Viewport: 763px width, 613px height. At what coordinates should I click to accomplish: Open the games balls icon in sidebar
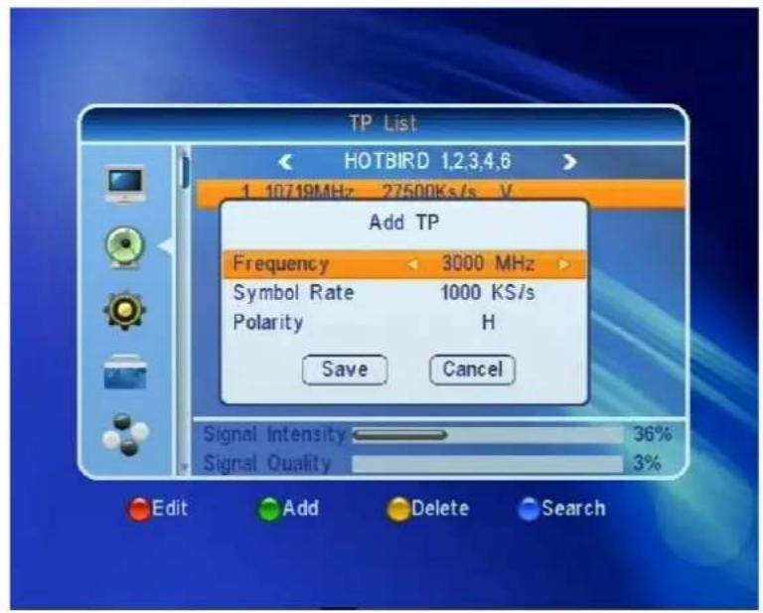126,434
